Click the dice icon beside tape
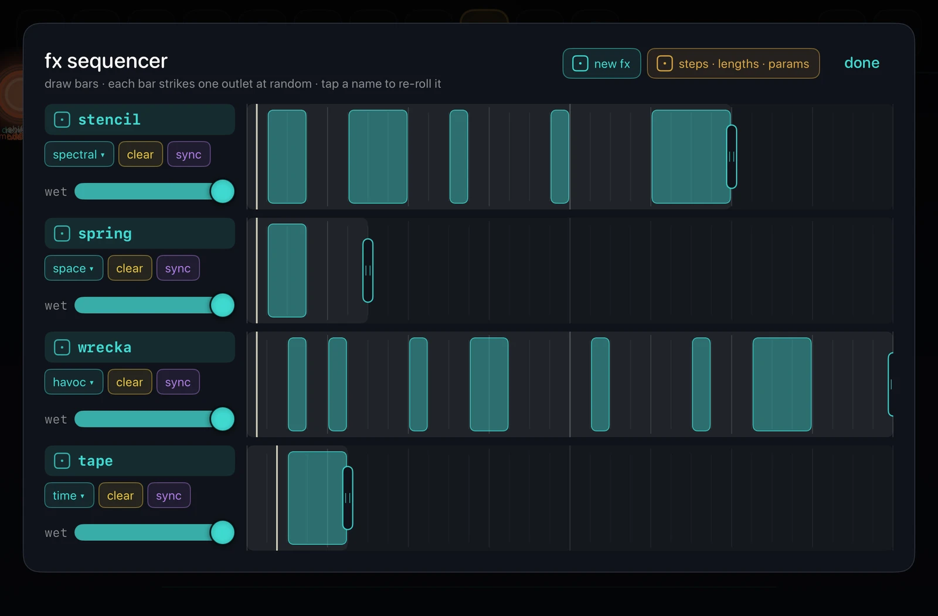 coord(62,461)
